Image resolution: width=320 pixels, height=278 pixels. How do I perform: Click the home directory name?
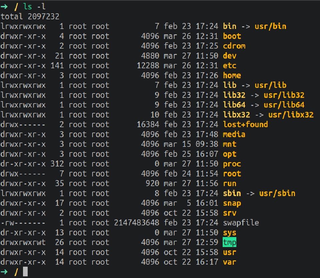click(x=232, y=75)
